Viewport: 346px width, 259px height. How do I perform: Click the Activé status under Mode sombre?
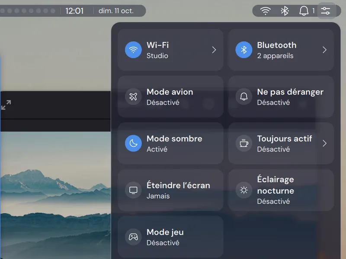coord(157,149)
